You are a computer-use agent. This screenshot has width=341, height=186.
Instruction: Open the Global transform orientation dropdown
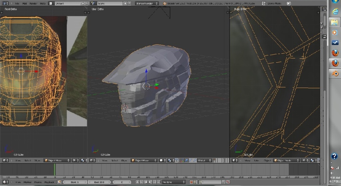click(x=204, y=161)
